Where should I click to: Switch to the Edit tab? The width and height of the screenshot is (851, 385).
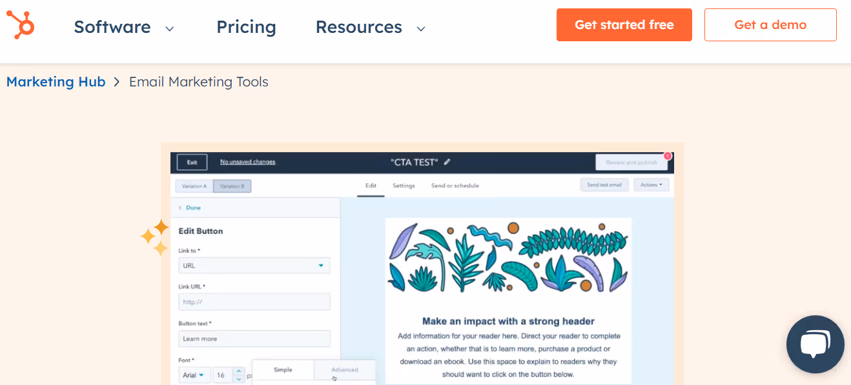(371, 186)
